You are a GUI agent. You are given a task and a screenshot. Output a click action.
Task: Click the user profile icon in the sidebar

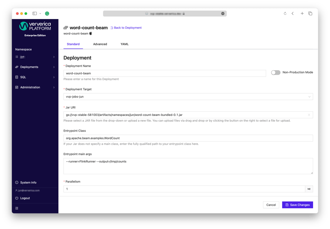17,191
